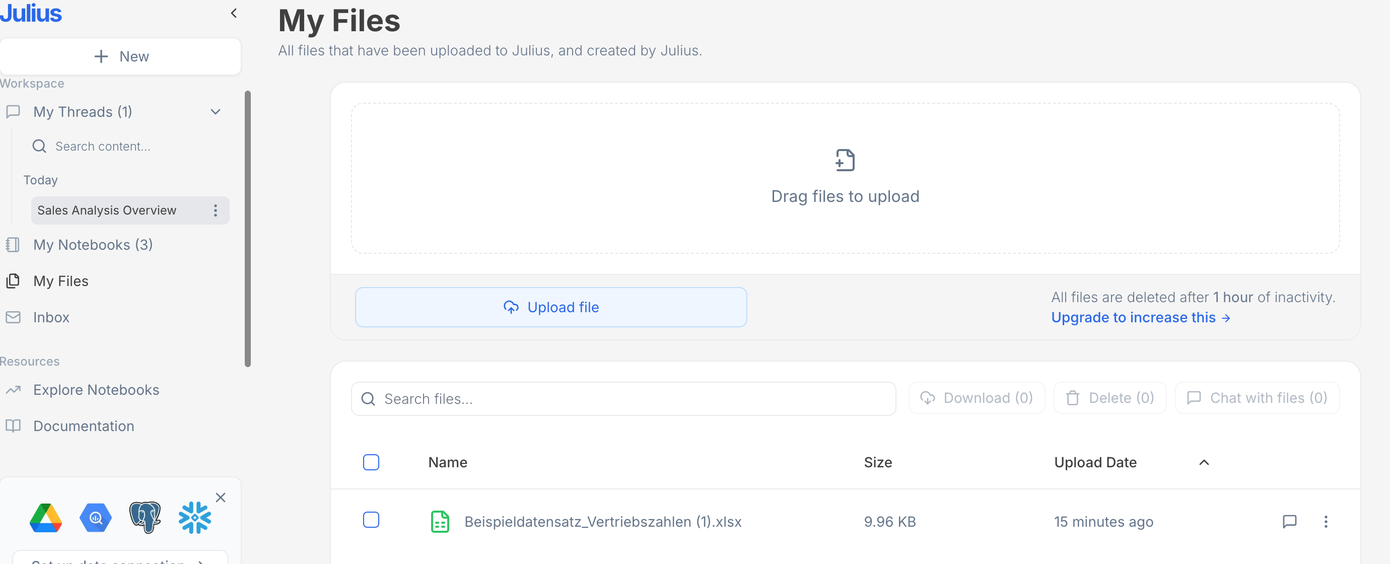Screen dimensions: 1390x564
Task: Click the Search files field
Action: pos(623,399)
